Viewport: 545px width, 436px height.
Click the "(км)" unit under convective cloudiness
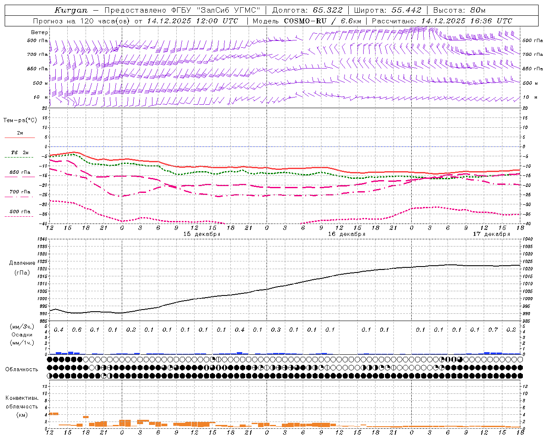click(x=22, y=415)
